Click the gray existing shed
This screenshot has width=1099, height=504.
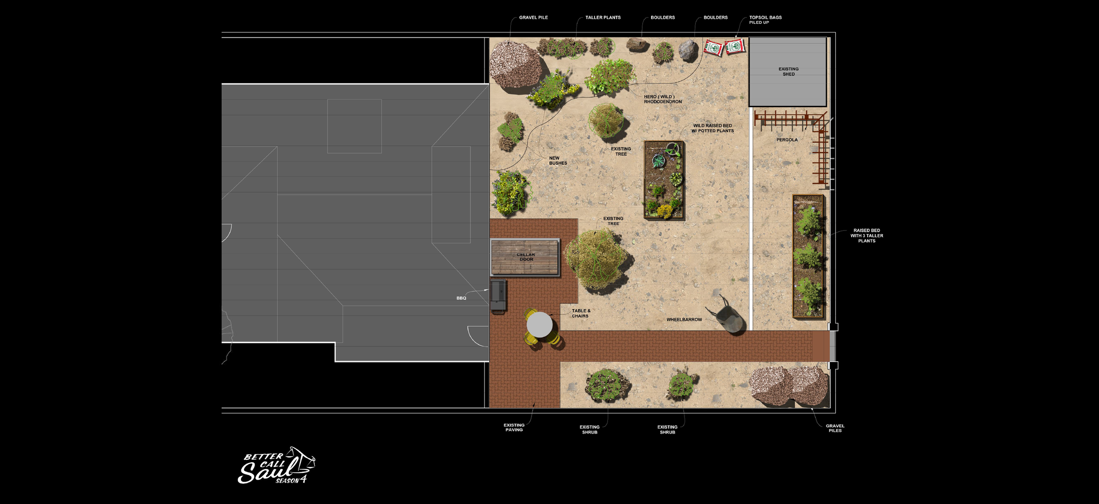pos(787,72)
